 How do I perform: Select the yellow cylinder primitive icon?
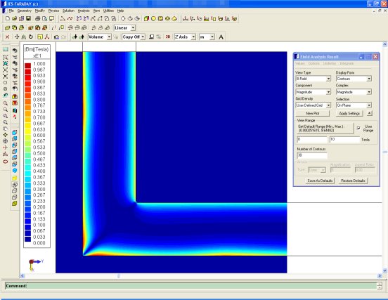(x=160, y=18)
